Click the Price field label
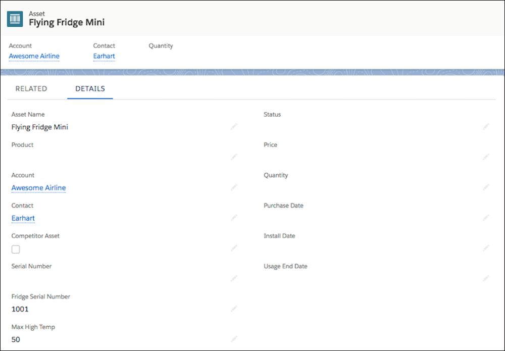The image size is (505, 351). pos(271,144)
